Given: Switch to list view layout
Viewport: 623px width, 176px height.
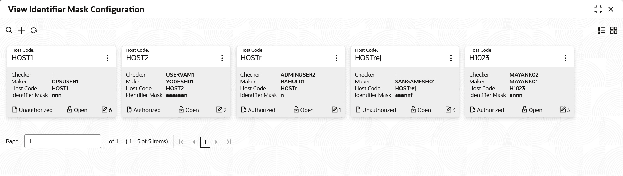Looking at the screenshot, I should pyautogui.click(x=601, y=30).
